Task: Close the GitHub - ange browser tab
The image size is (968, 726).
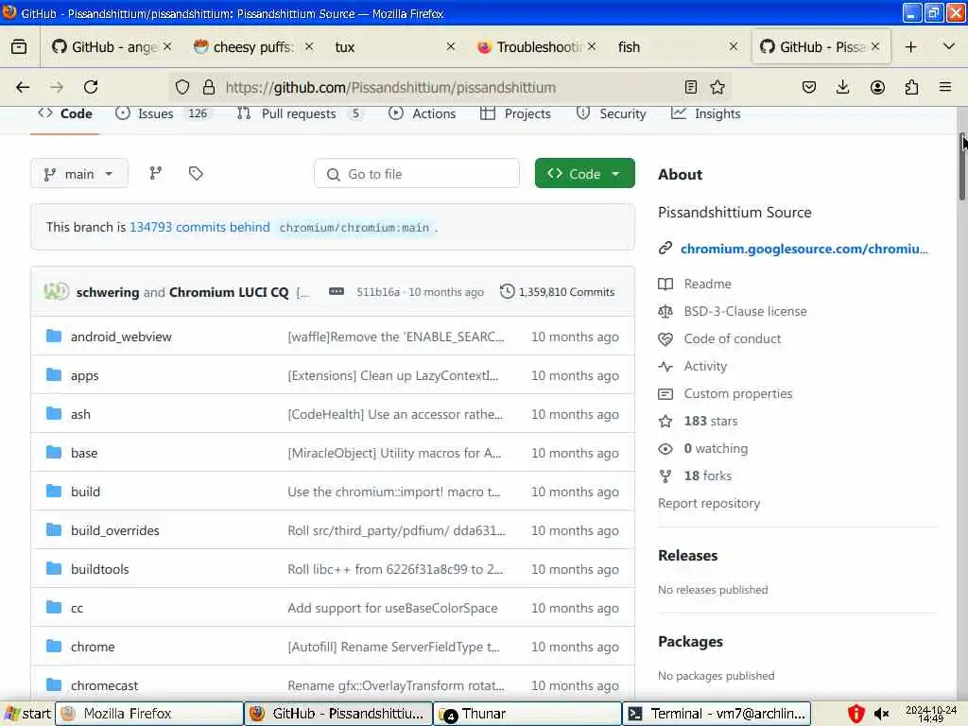Action: tap(167, 46)
